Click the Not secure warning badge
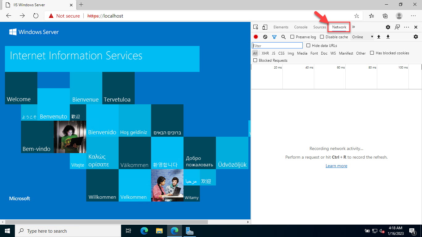 coord(64,16)
